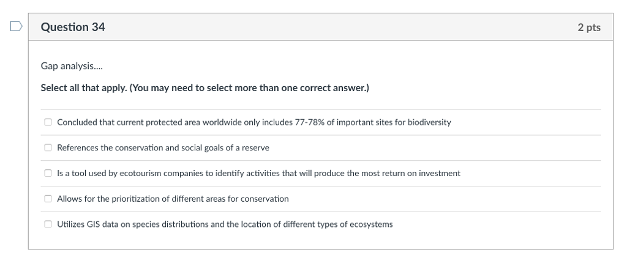Enable the ecotourism companies tool checkbox
627x266 pixels.
point(48,173)
